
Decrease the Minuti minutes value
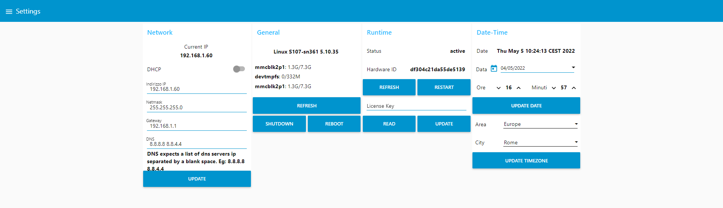[553, 88]
